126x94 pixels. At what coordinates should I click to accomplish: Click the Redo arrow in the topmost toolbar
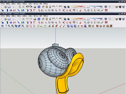31,7
